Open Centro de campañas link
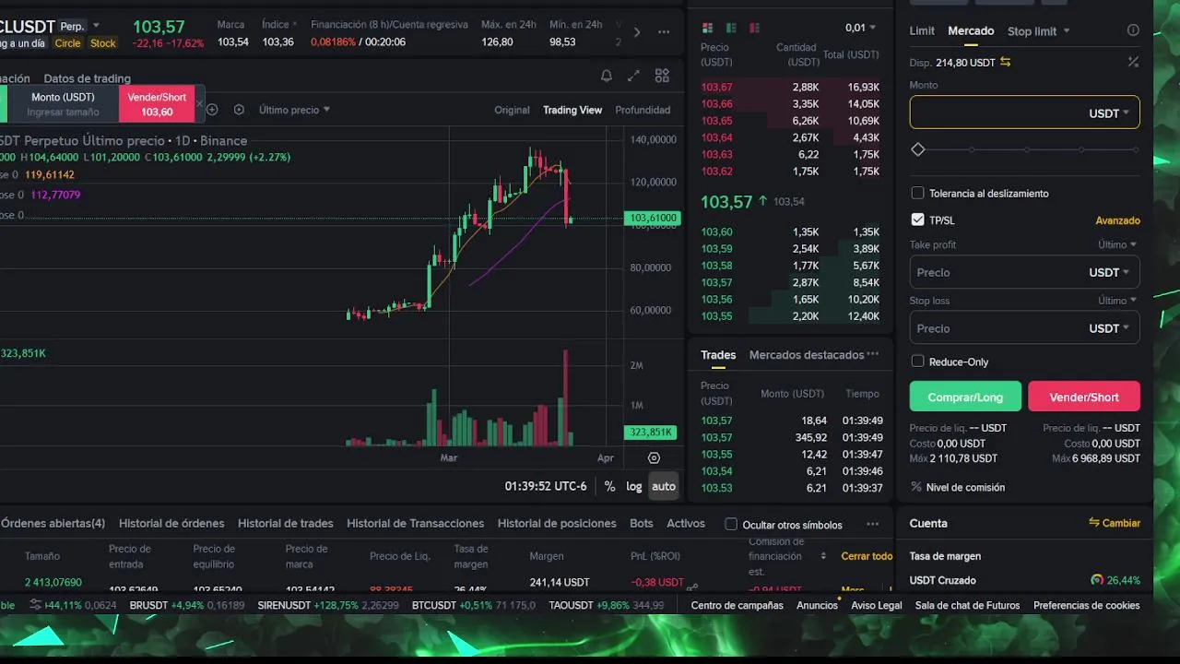Viewport: 1180px width, 664px height. pos(737,605)
